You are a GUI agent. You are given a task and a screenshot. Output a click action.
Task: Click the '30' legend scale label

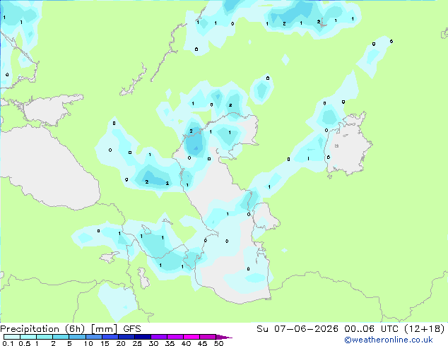(153, 343)
